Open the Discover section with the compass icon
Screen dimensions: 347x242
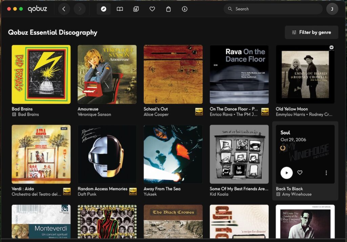click(103, 9)
